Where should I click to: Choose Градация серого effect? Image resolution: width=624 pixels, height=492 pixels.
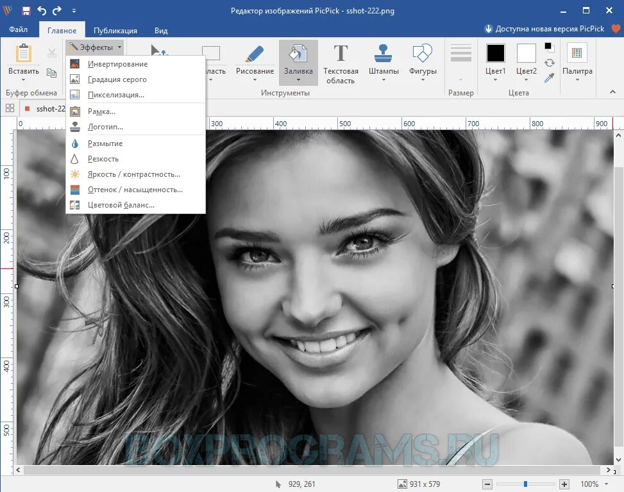coord(136,79)
